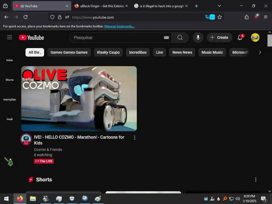Open the paint palette app in taskbar
The image size is (272, 204).
tap(98, 199)
